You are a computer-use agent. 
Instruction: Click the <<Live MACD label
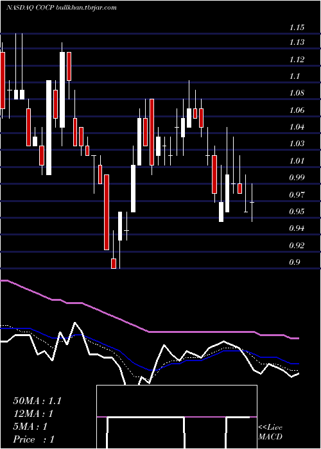coord(270,432)
